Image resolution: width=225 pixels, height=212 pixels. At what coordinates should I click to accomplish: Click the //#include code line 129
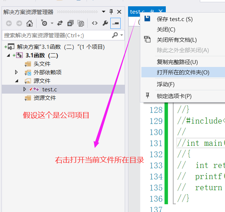coord(201,121)
